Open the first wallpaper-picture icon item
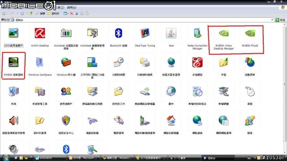This screenshot has width=287, height=161. pyautogui.click(x=13, y=33)
